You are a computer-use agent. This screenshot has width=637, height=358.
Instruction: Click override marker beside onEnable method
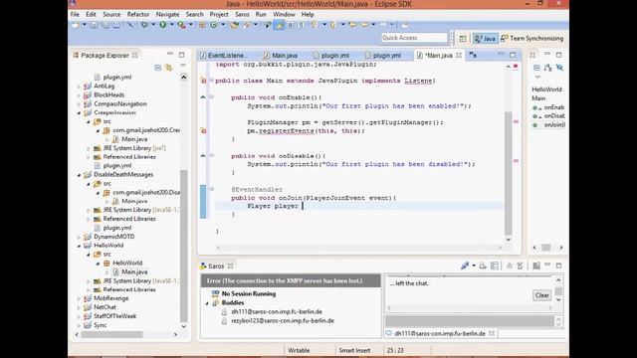pos(203,97)
